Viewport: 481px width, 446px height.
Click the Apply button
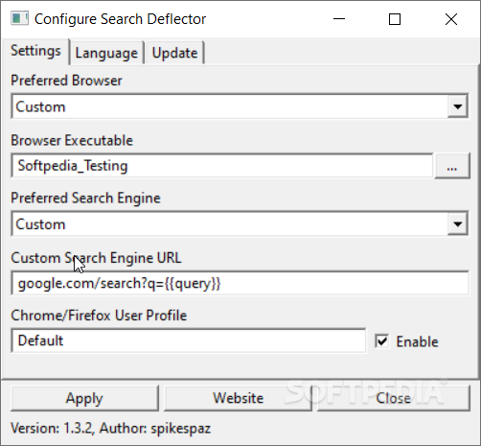[x=84, y=398]
